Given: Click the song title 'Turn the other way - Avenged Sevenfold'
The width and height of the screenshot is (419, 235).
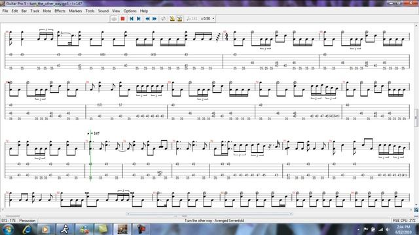Looking at the screenshot, I should click(x=214, y=221).
